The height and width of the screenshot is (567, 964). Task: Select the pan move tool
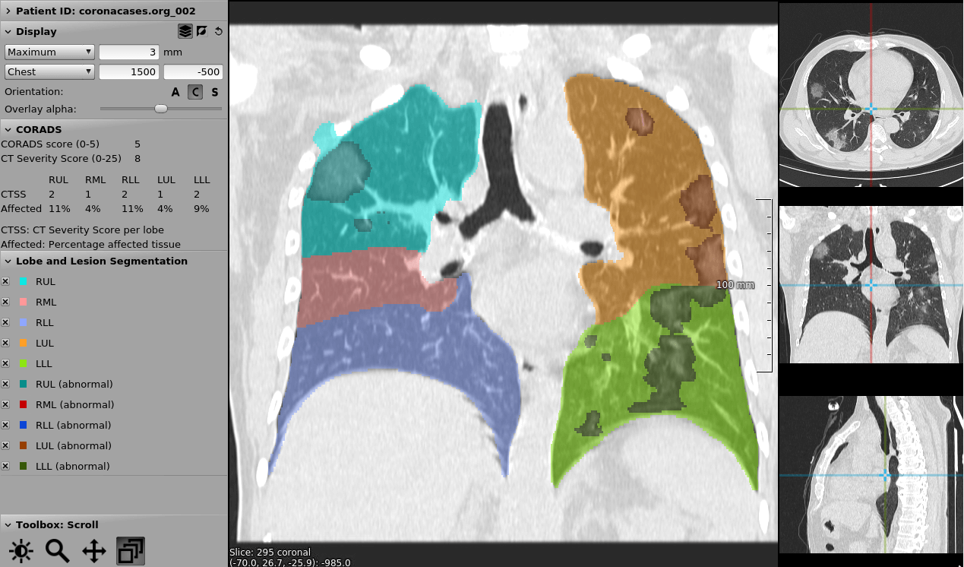click(x=94, y=550)
